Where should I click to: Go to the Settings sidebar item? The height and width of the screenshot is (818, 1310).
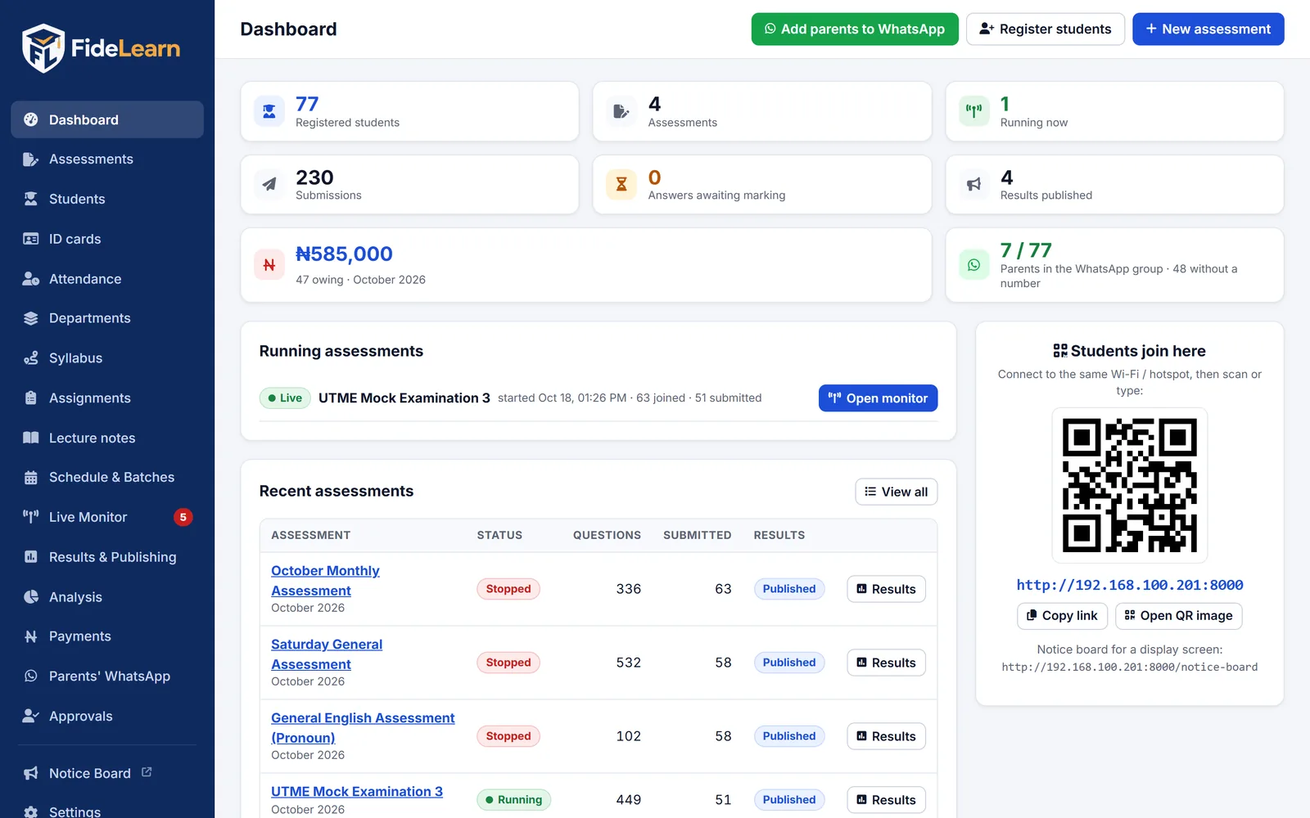tap(107, 810)
